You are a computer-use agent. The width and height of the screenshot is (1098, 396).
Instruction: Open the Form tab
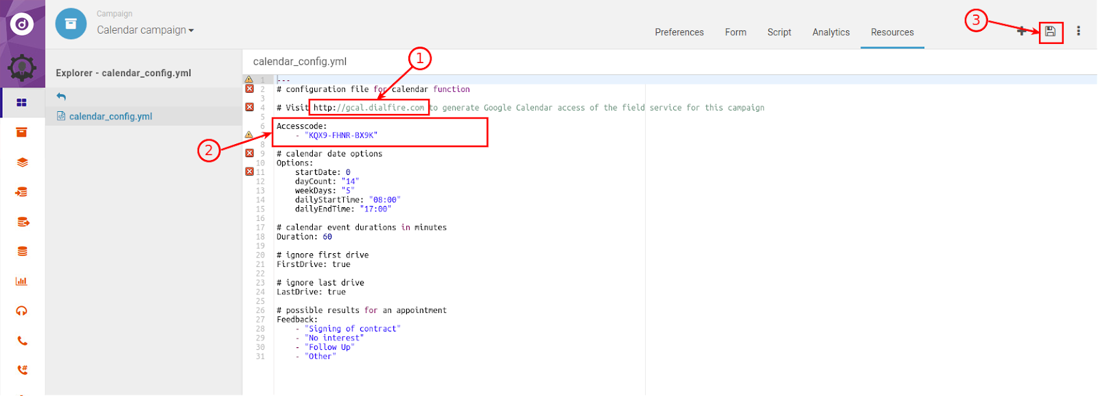[x=735, y=32]
